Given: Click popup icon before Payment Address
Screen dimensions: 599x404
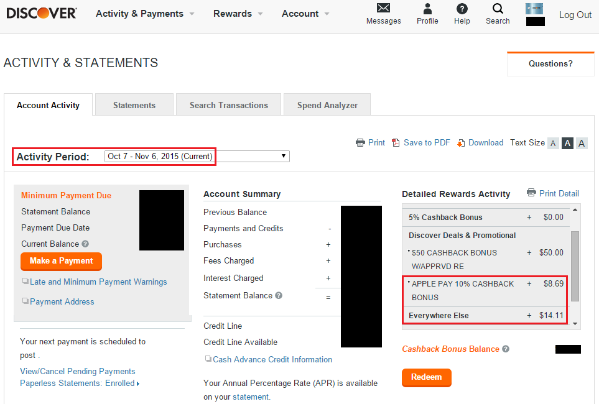Looking at the screenshot, I should point(26,301).
